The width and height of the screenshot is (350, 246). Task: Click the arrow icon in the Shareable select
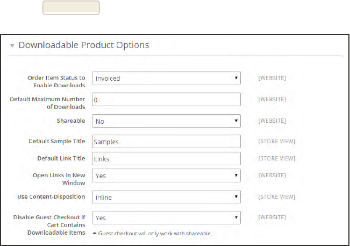pyautogui.click(x=236, y=122)
